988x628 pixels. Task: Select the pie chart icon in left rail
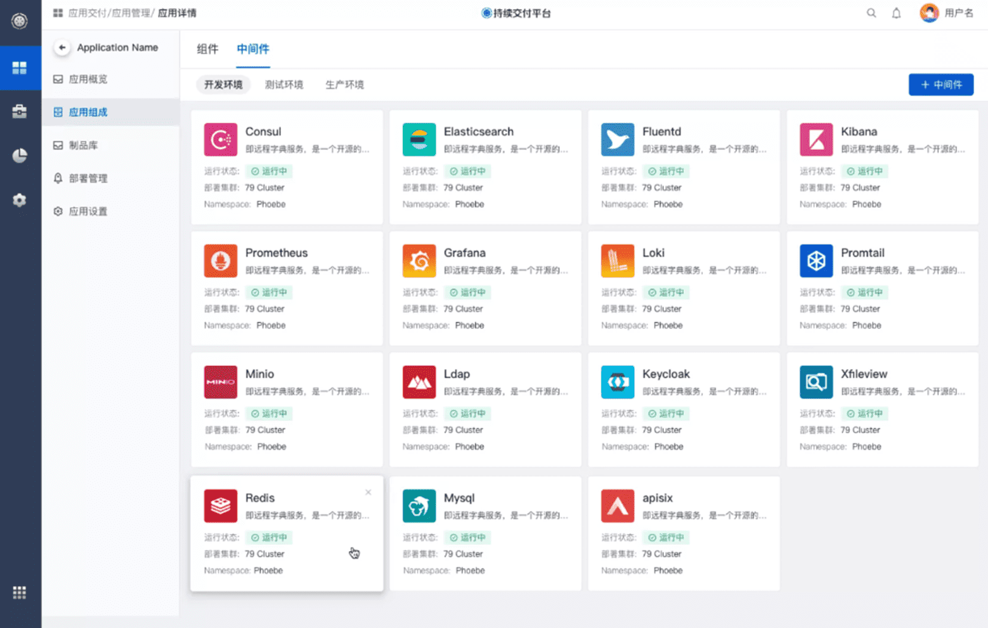click(x=20, y=155)
